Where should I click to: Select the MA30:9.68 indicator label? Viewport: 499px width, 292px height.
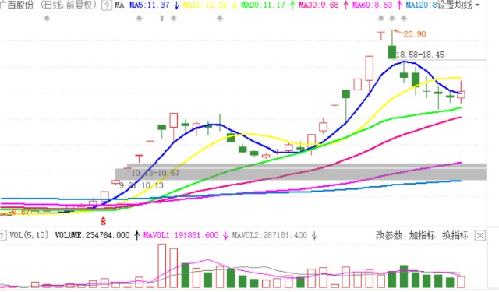[319, 5]
